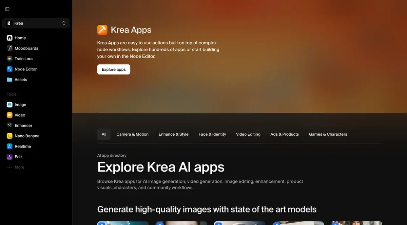The width and height of the screenshot is (407, 225).
Task: Open Train Lora text link
Action: coord(24,59)
